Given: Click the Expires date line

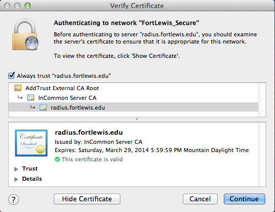Looking at the screenshot, I should point(152,150).
